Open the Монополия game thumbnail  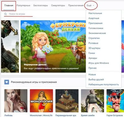click(x=41, y=101)
